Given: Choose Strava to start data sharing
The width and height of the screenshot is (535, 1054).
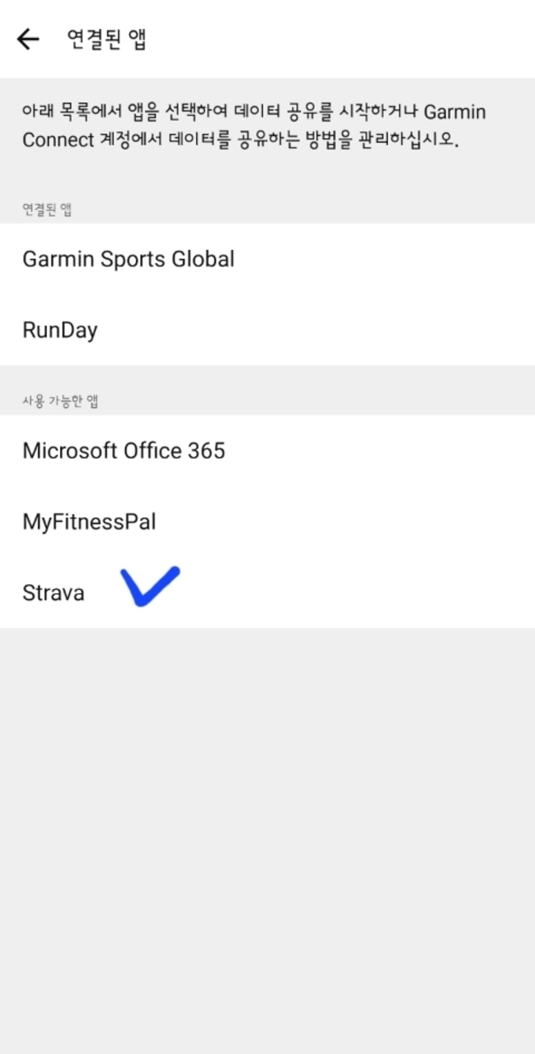Looking at the screenshot, I should (x=53, y=593).
